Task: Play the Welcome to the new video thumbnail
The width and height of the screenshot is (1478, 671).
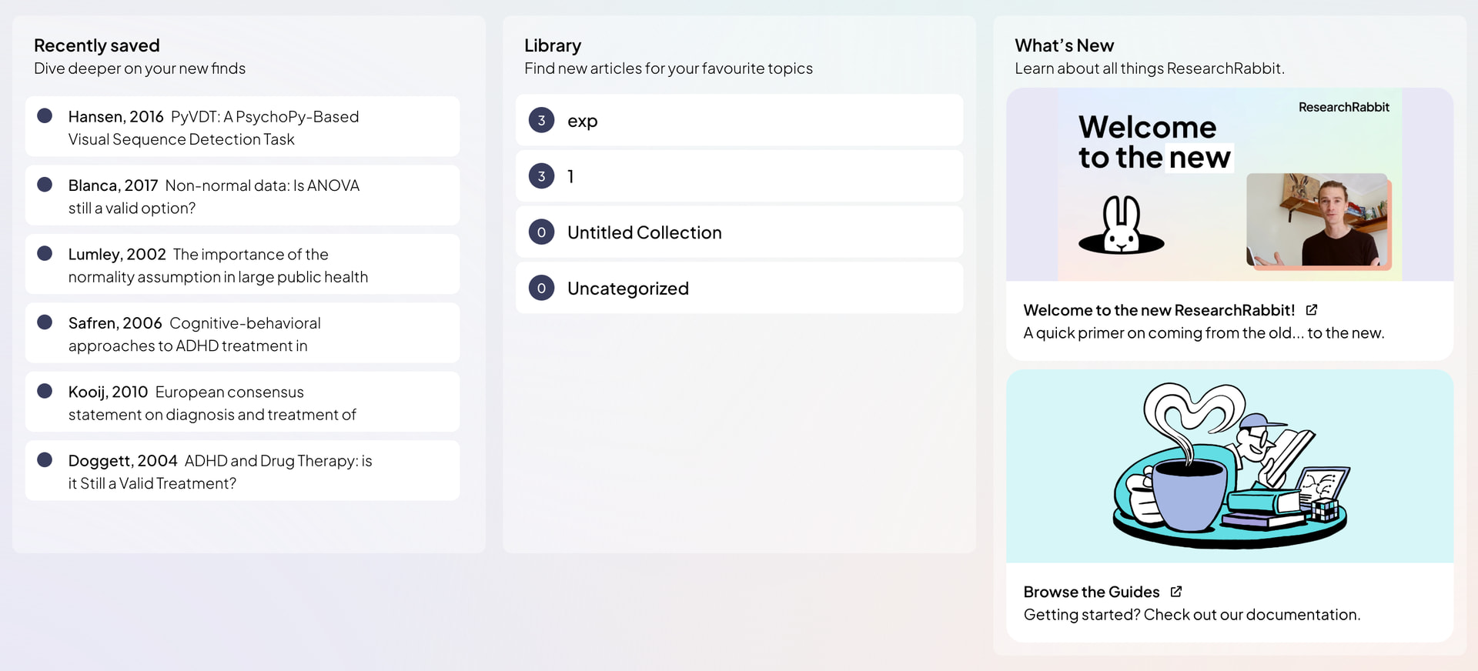Action: click(x=1229, y=185)
